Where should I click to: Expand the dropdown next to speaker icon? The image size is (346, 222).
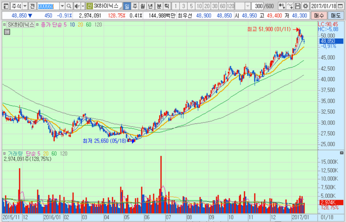coord(82,6)
